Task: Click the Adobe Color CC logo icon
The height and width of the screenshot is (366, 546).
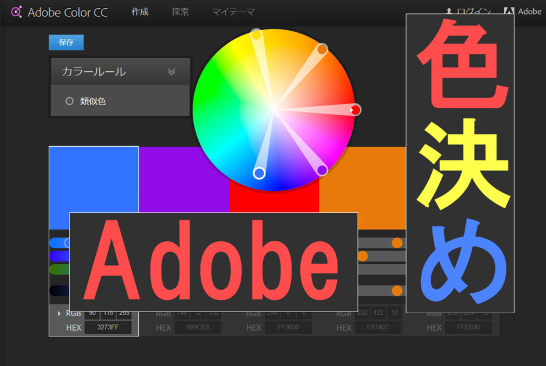Action: pyautogui.click(x=17, y=12)
